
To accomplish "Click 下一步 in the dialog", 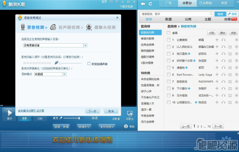I will coord(92,111).
